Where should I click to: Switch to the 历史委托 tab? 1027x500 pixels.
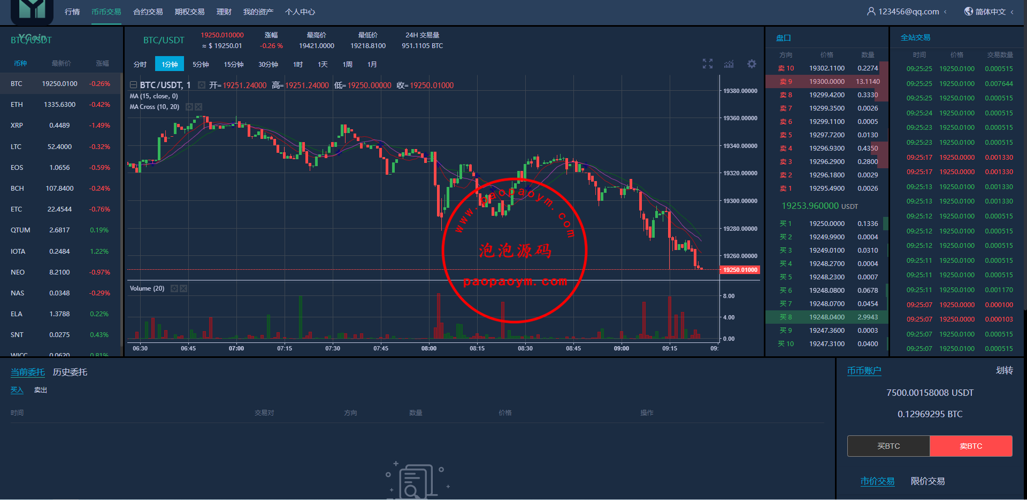click(x=70, y=372)
